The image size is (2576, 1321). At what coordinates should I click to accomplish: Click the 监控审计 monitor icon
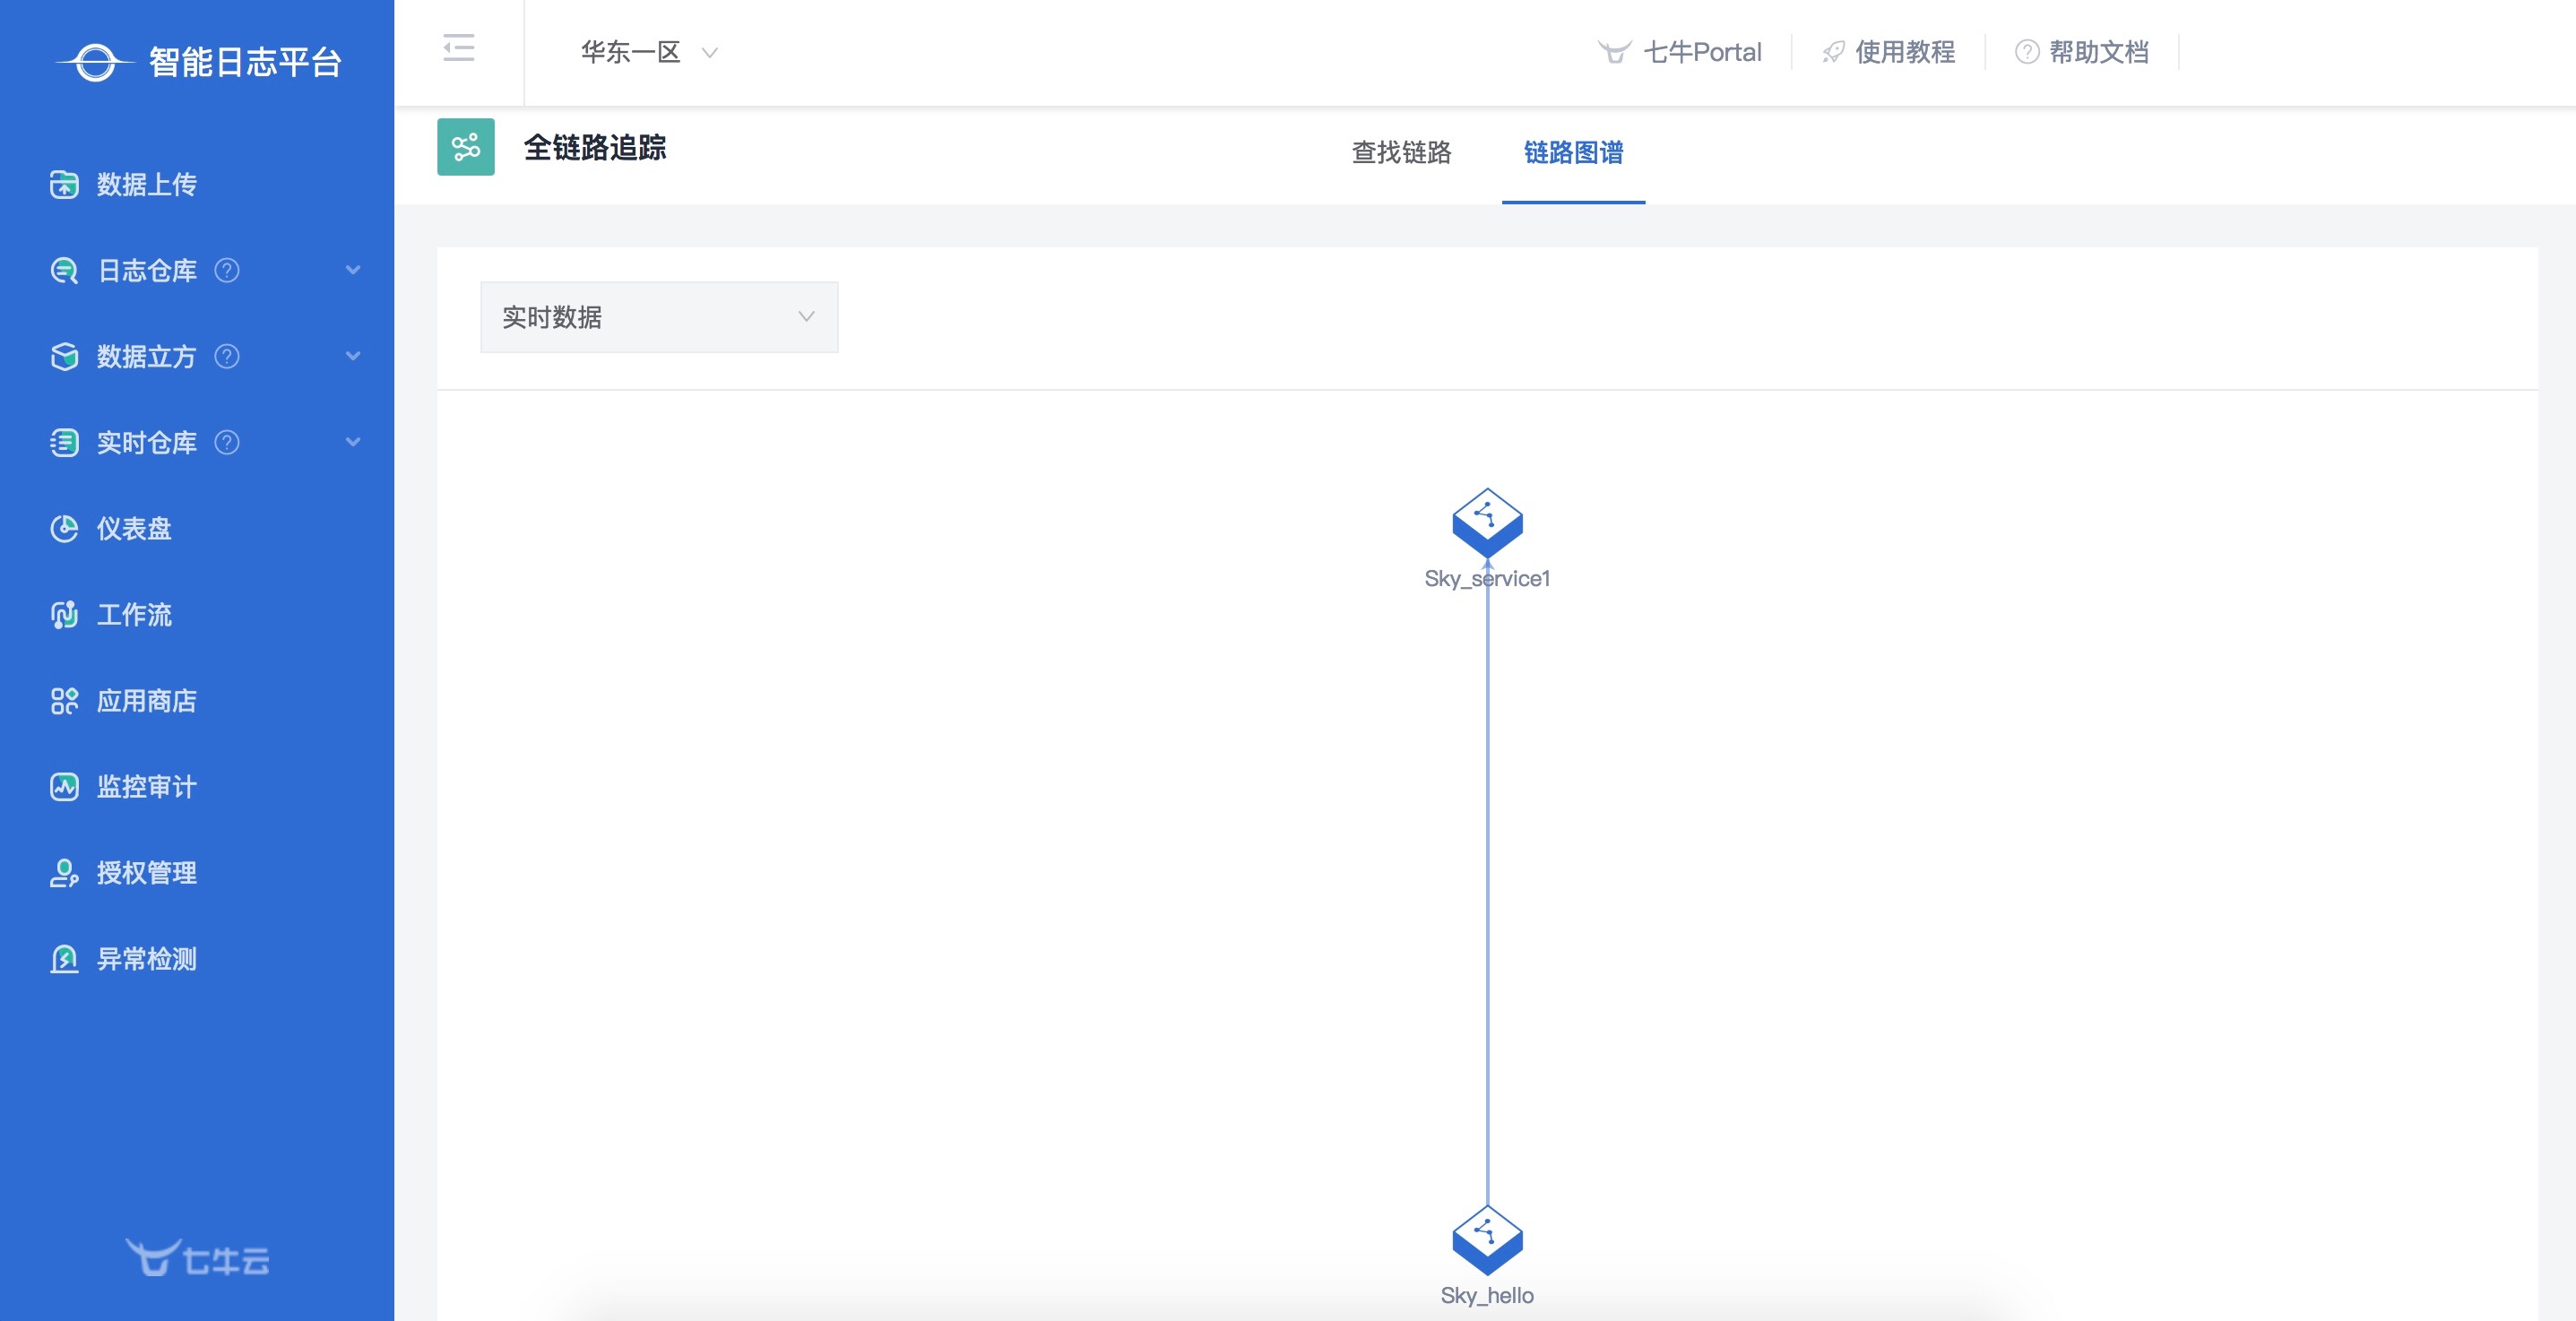[64, 786]
